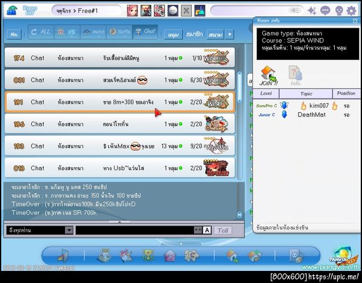The image size is (362, 283).
Task: Select chat room 174
Action: point(120,58)
